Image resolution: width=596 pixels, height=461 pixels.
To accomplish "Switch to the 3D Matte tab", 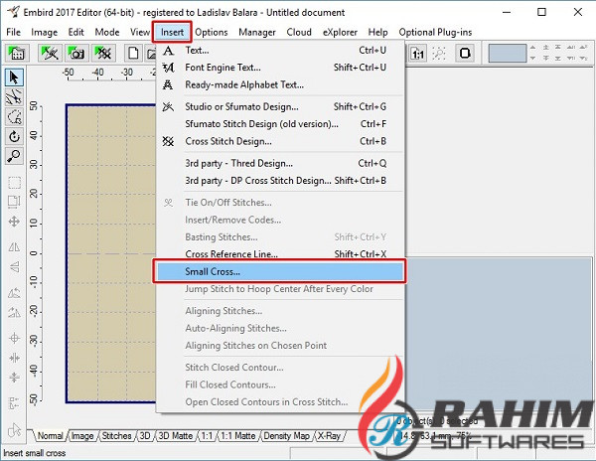I will click(175, 436).
